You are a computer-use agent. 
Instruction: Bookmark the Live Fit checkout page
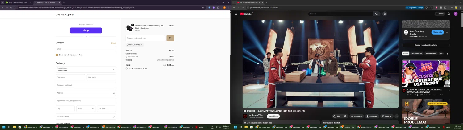point(203,8)
